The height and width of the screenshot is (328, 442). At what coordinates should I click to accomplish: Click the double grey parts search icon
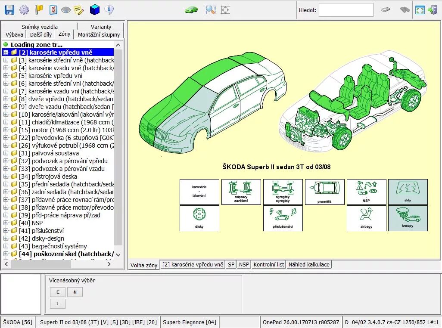click(x=405, y=10)
